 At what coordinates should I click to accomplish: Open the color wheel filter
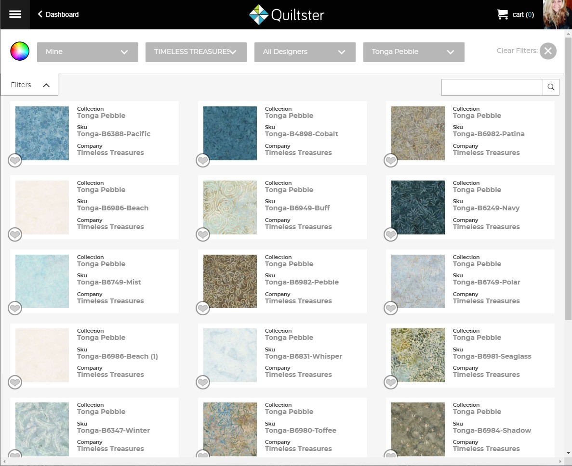pos(20,51)
